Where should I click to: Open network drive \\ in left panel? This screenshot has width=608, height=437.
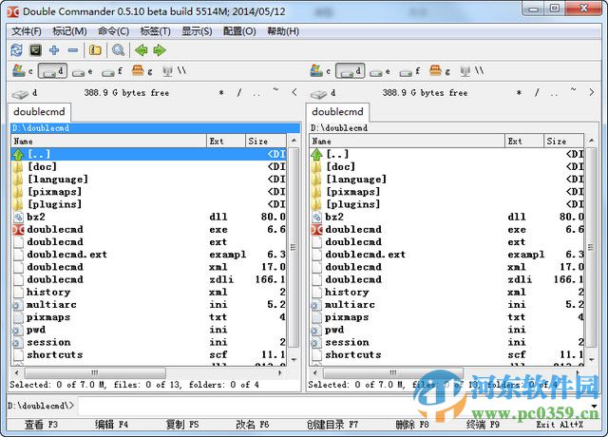click(x=174, y=71)
